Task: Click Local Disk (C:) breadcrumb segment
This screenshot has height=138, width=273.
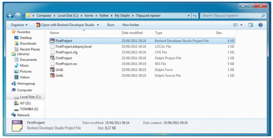Action: tap(68, 16)
